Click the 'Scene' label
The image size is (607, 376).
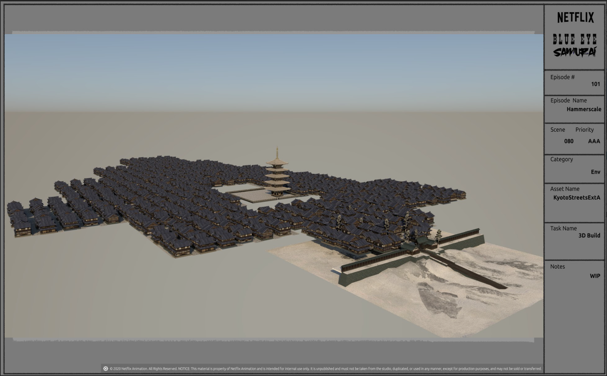pyautogui.click(x=558, y=130)
